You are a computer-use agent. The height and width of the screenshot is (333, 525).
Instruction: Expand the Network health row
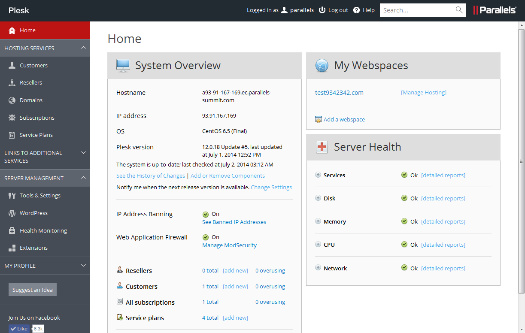pyautogui.click(x=318, y=268)
